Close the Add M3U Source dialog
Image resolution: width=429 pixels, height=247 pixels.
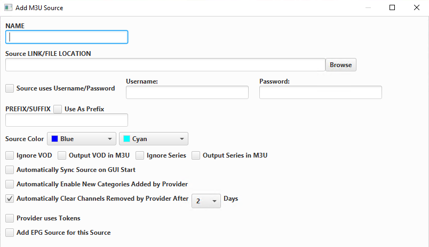tap(417, 7)
